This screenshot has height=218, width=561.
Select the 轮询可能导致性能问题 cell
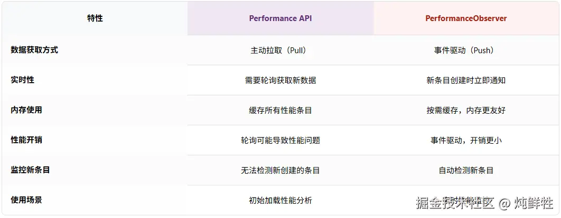tap(280, 141)
